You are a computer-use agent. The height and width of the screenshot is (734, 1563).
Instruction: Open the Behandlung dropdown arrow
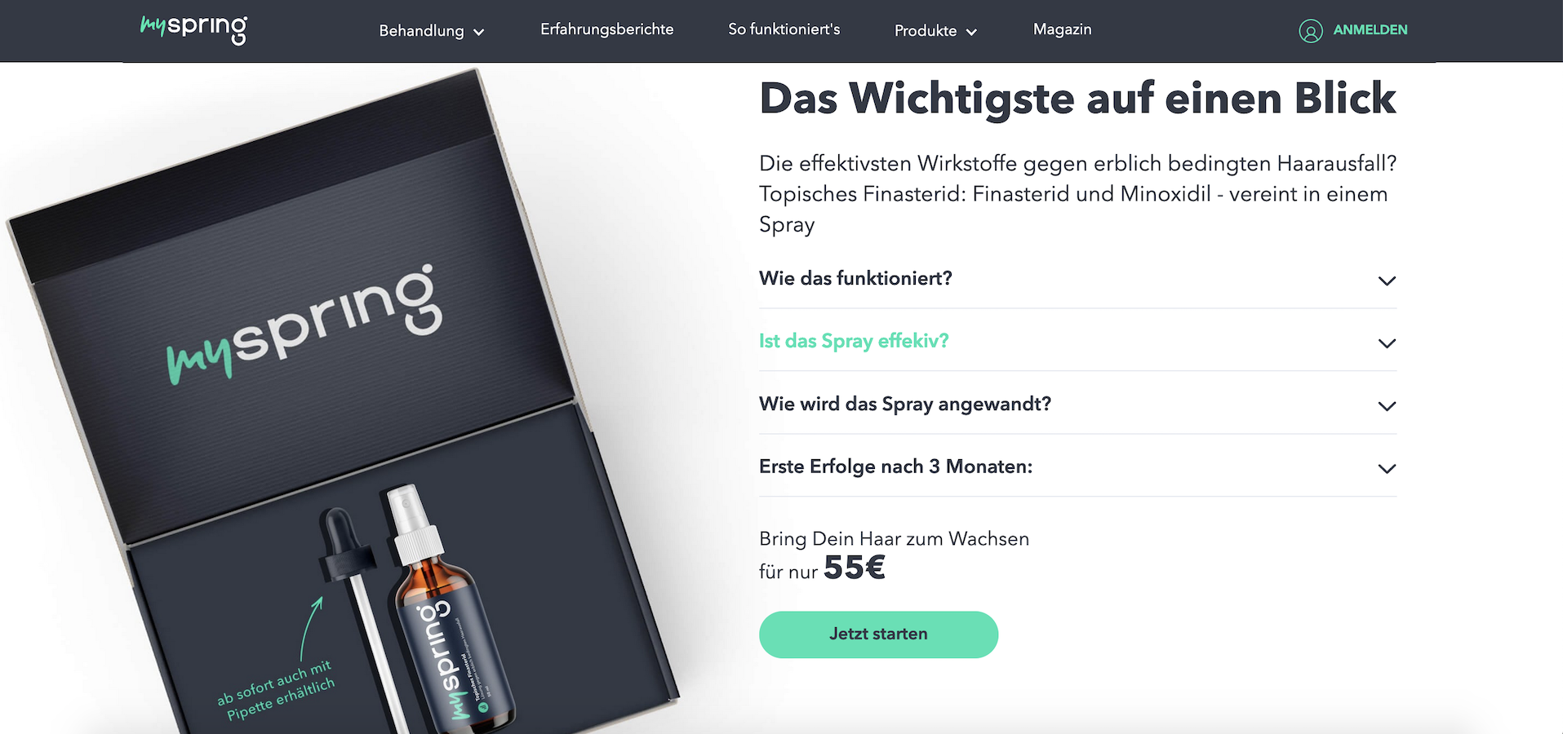(x=479, y=33)
